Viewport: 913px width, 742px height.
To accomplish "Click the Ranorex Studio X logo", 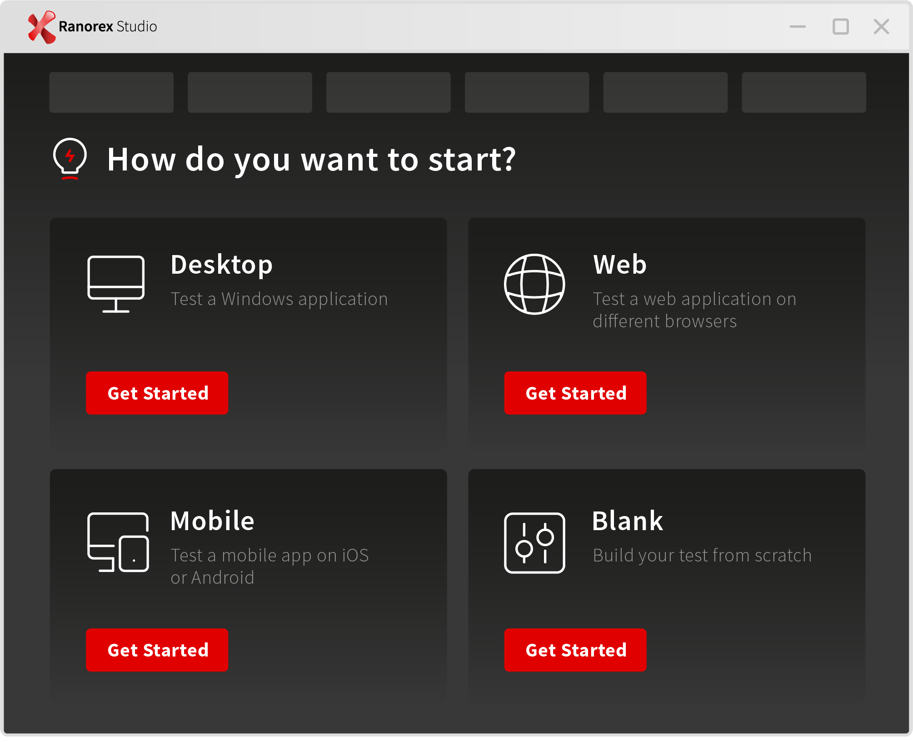I will [x=42, y=27].
